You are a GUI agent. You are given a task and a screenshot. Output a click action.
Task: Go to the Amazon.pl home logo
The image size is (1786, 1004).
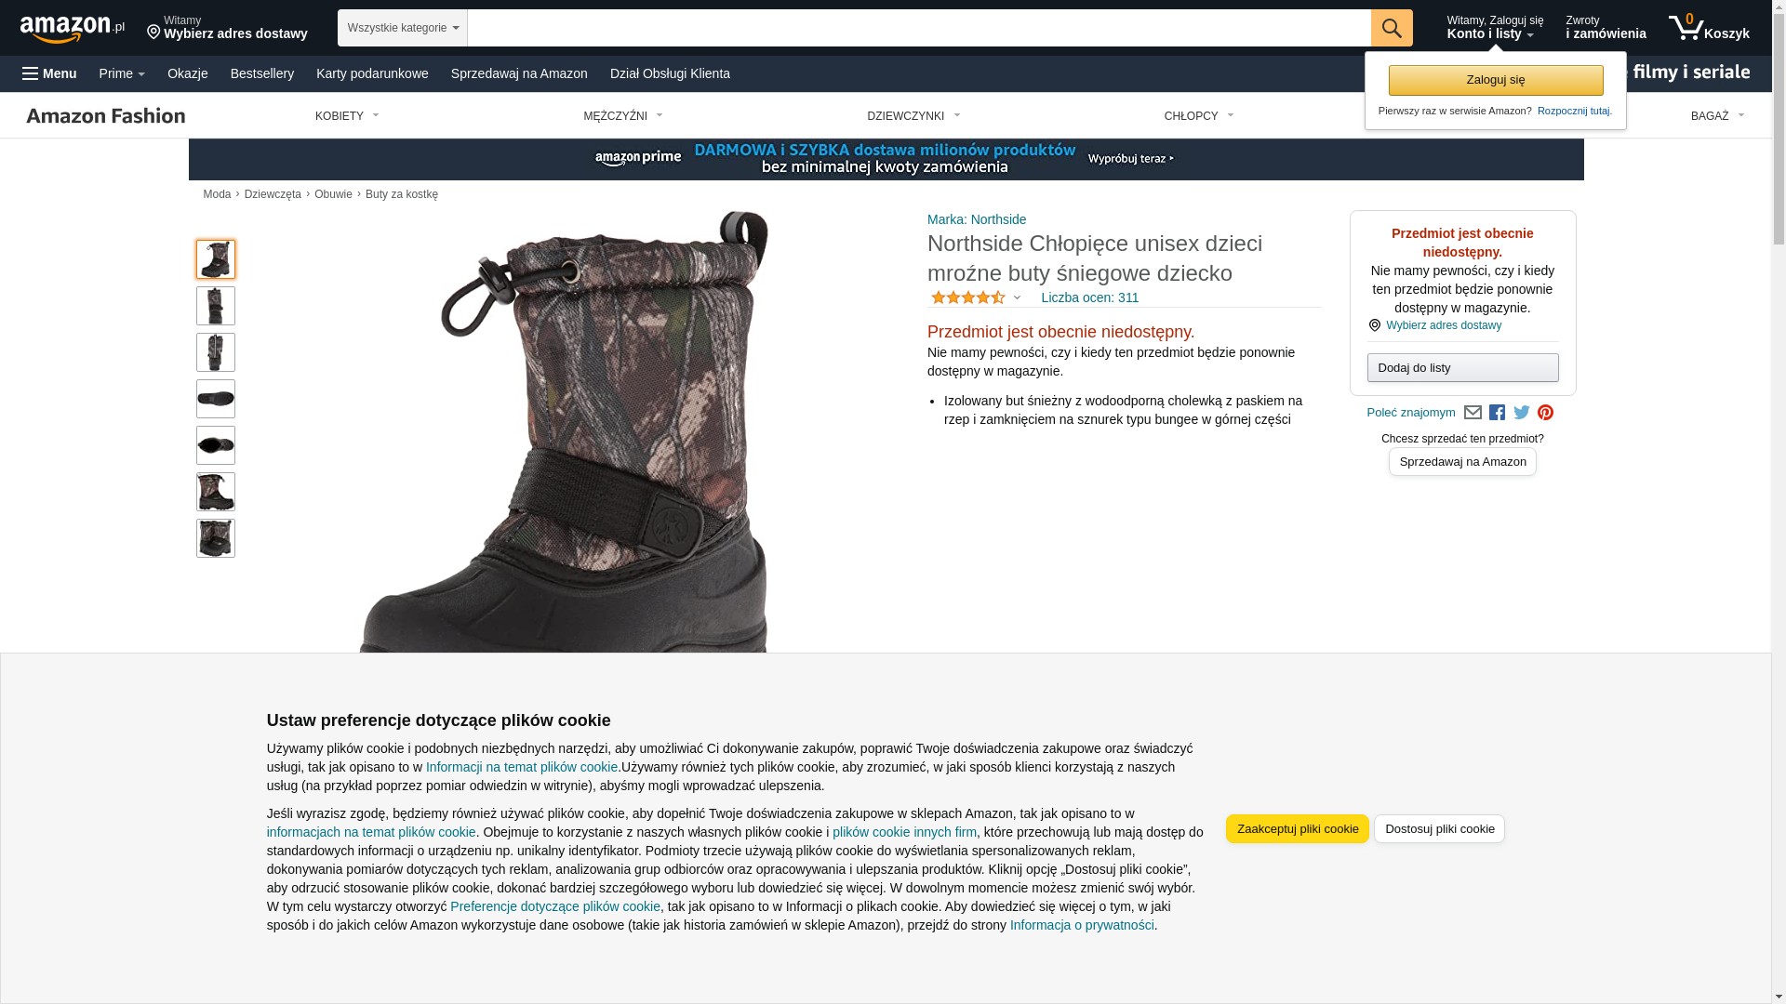click(73, 29)
